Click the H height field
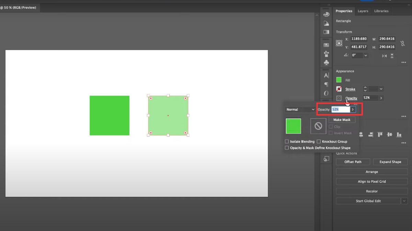Screen dimensions: 412x231 (x=387, y=47)
